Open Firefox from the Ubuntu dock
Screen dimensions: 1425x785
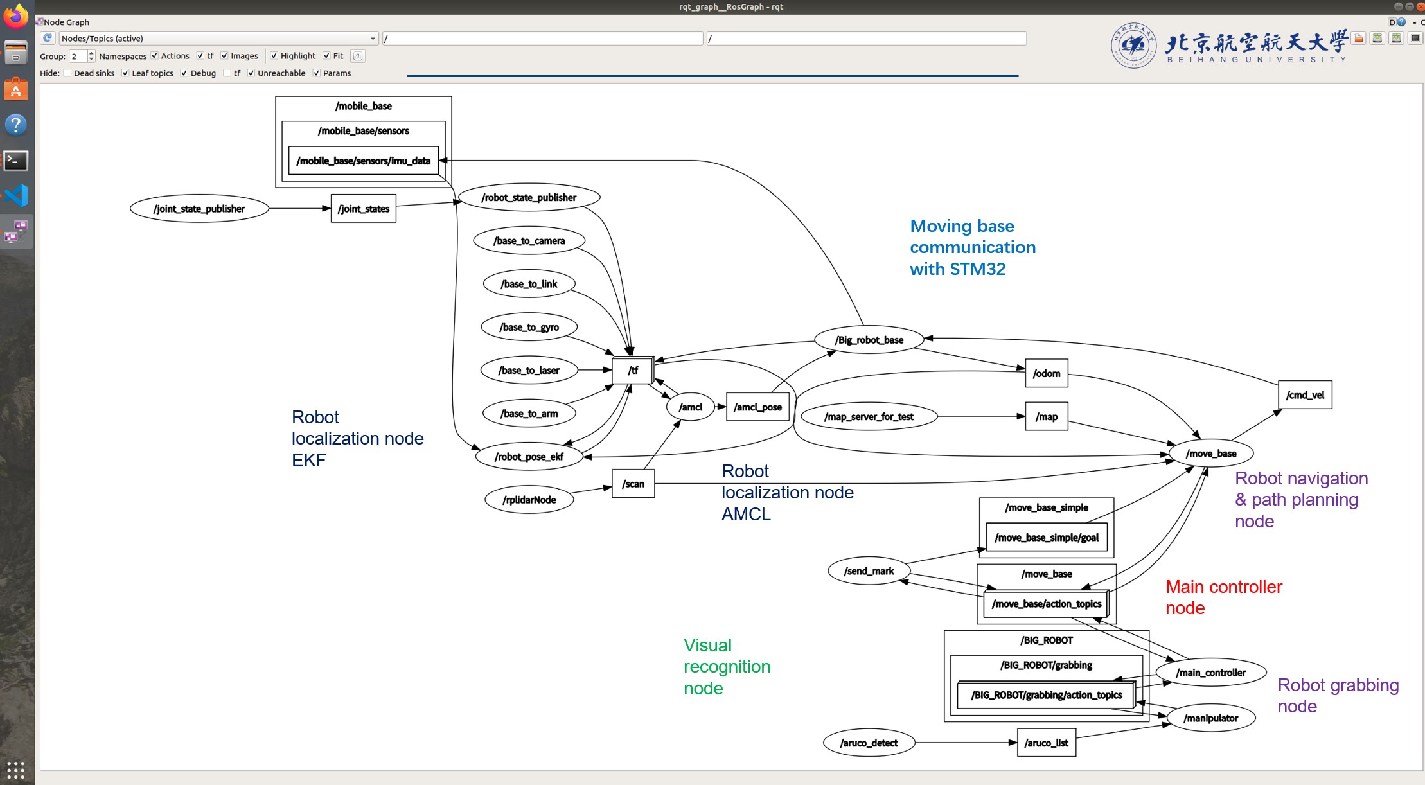coord(16,16)
